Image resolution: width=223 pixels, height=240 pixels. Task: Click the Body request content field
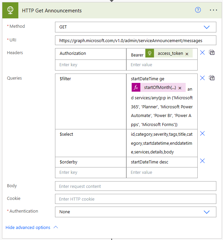136,186
